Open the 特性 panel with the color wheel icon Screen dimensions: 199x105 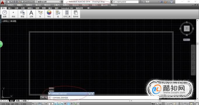coord(49,14)
